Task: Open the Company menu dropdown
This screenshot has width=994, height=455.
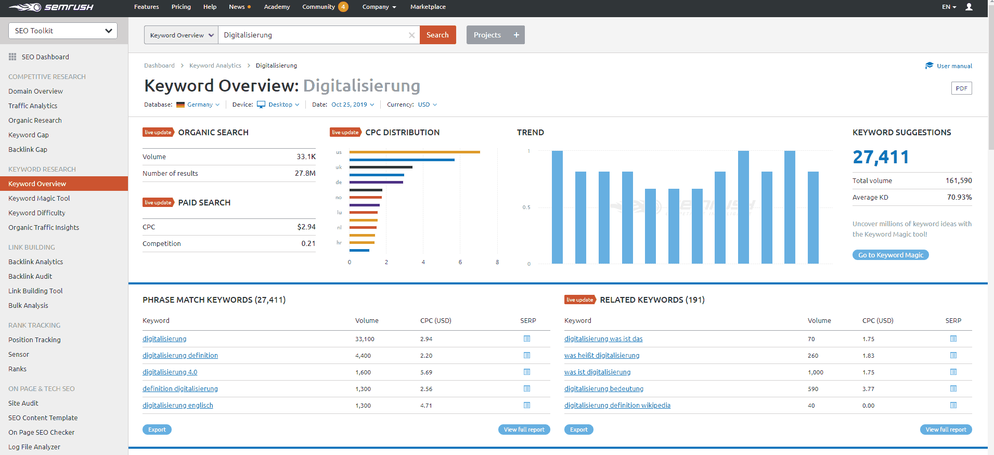Action: tap(379, 7)
